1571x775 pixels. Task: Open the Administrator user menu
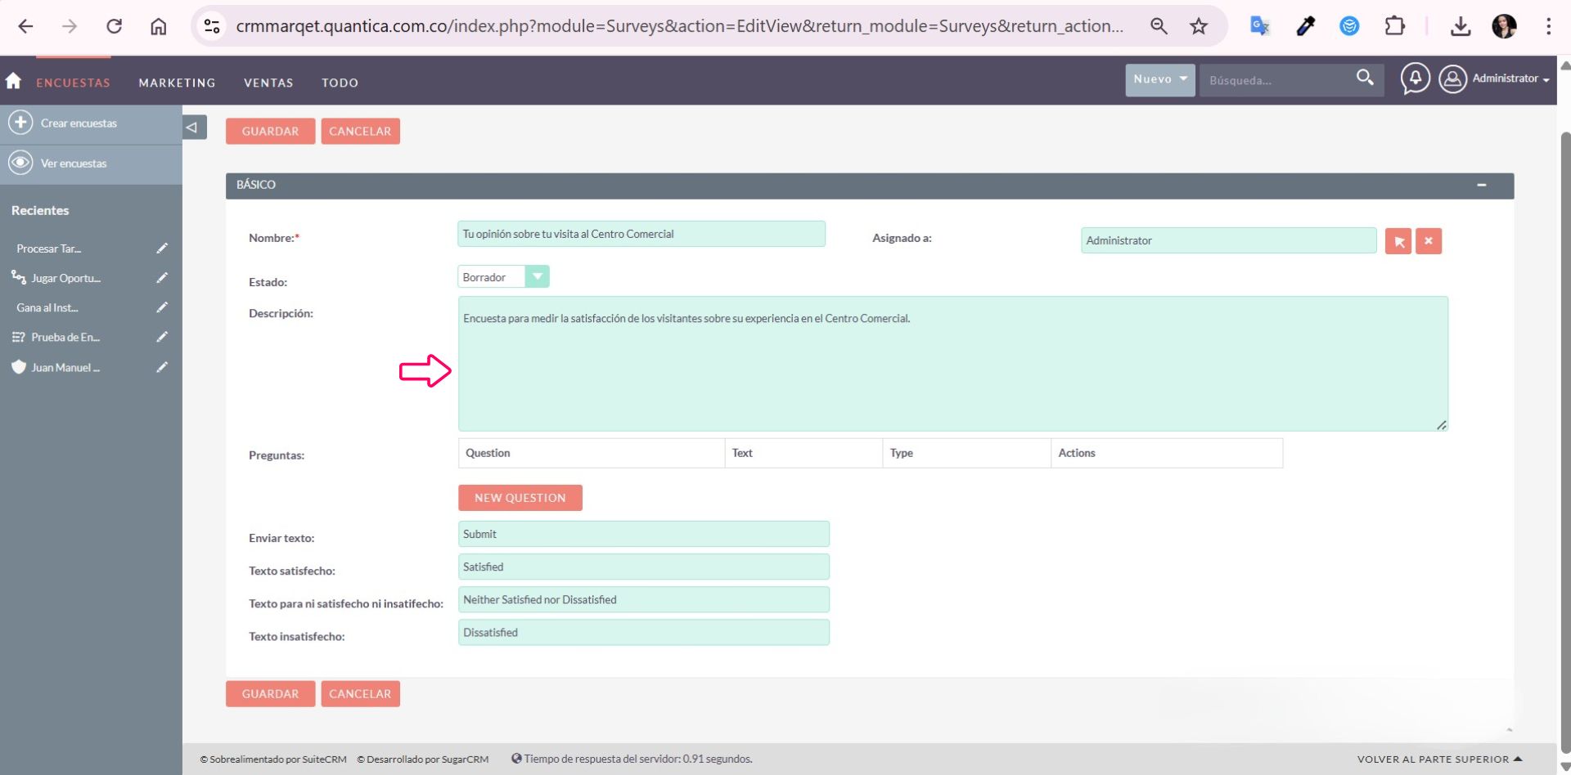(1496, 79)
